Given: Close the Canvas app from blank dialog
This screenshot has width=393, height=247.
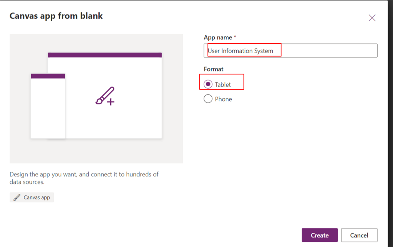Looking at the screenshot, I should (372, 18).
